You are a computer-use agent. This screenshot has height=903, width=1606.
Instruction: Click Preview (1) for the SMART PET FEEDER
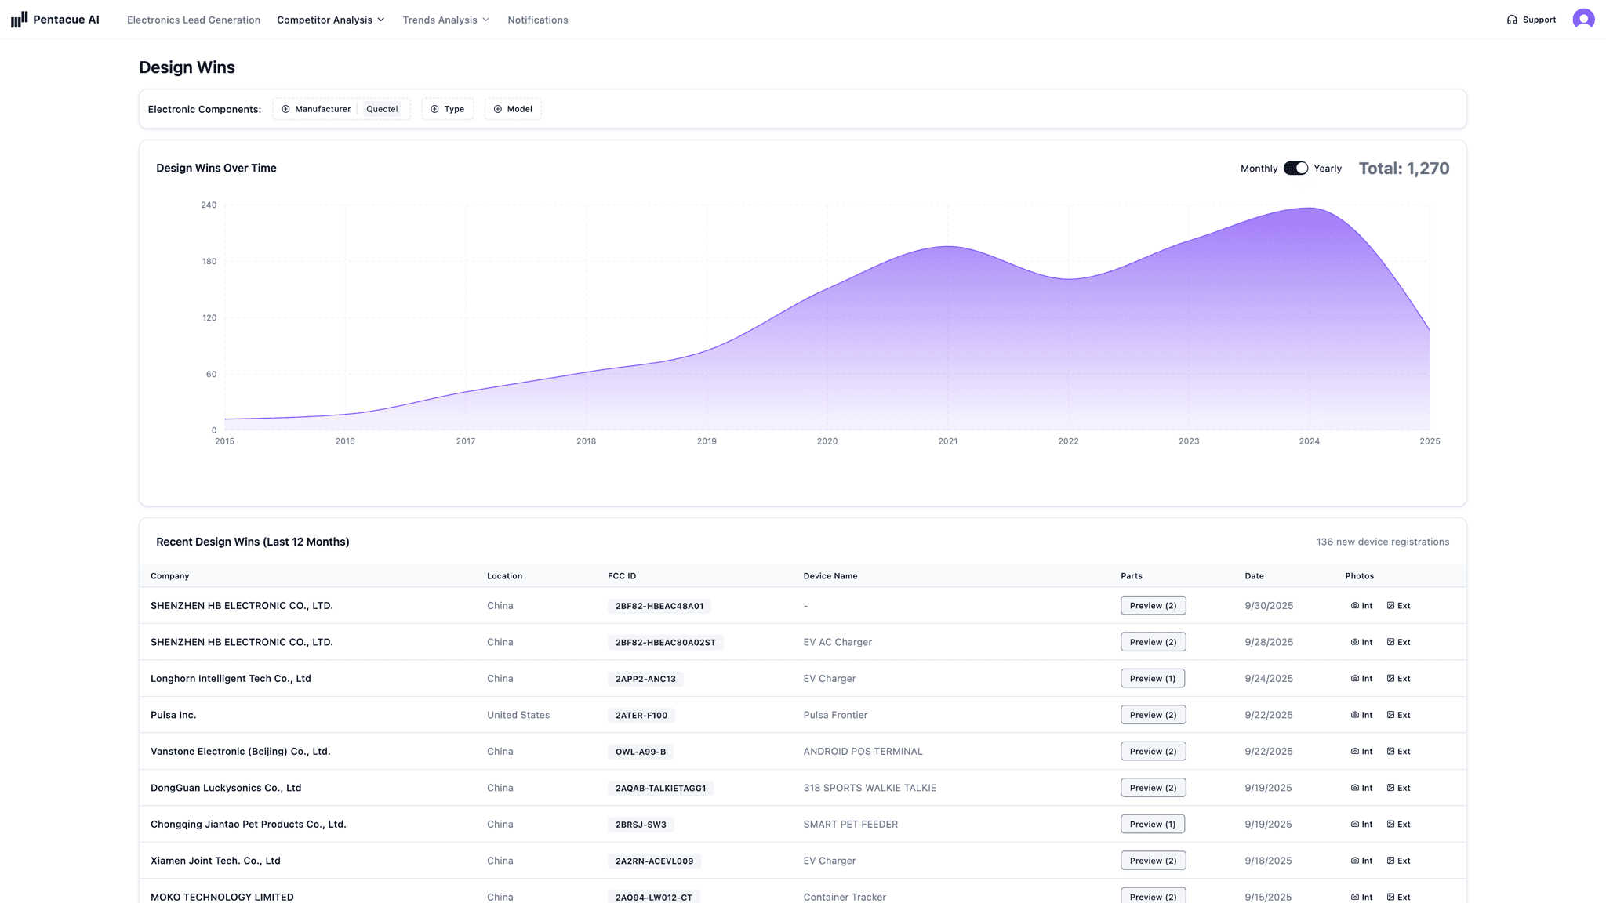[1152, 824]
